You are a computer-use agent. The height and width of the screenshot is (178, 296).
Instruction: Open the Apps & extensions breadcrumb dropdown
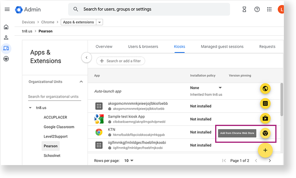pos(100,22)
